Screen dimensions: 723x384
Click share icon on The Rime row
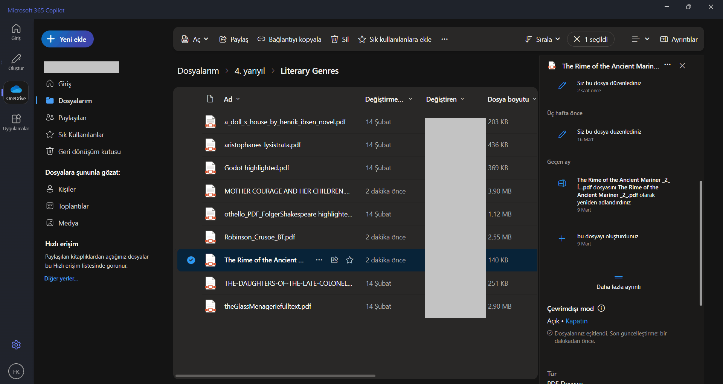(334, 260)
